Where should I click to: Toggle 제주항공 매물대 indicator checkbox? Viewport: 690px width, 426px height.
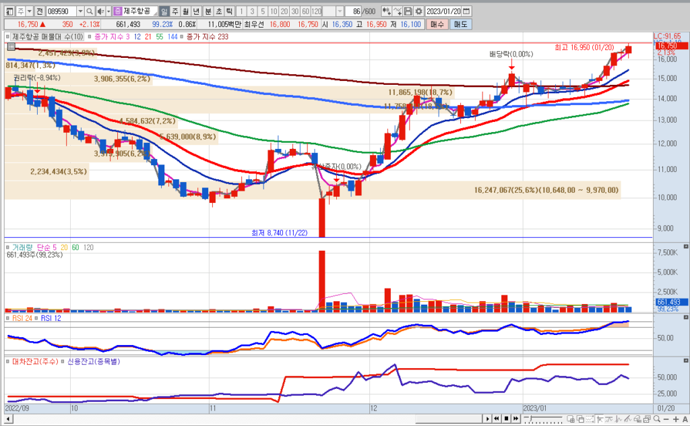coord(8,37)
